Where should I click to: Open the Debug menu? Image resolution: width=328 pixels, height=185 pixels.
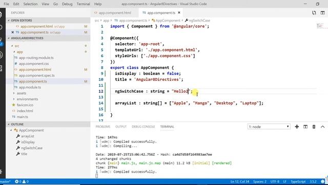(x=67, y=4)
